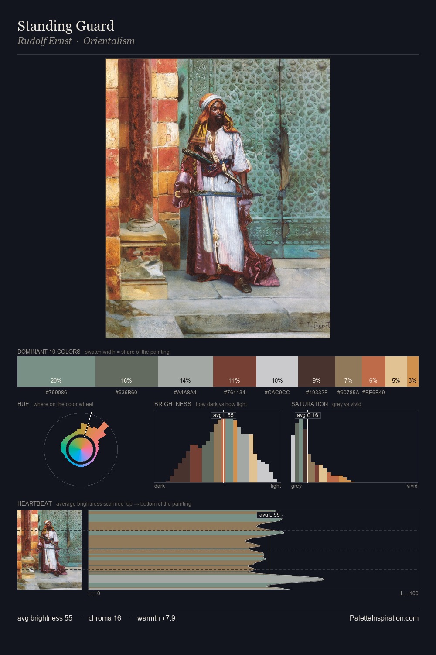Open the PaletteInspiration.com link

coord(384,618)
